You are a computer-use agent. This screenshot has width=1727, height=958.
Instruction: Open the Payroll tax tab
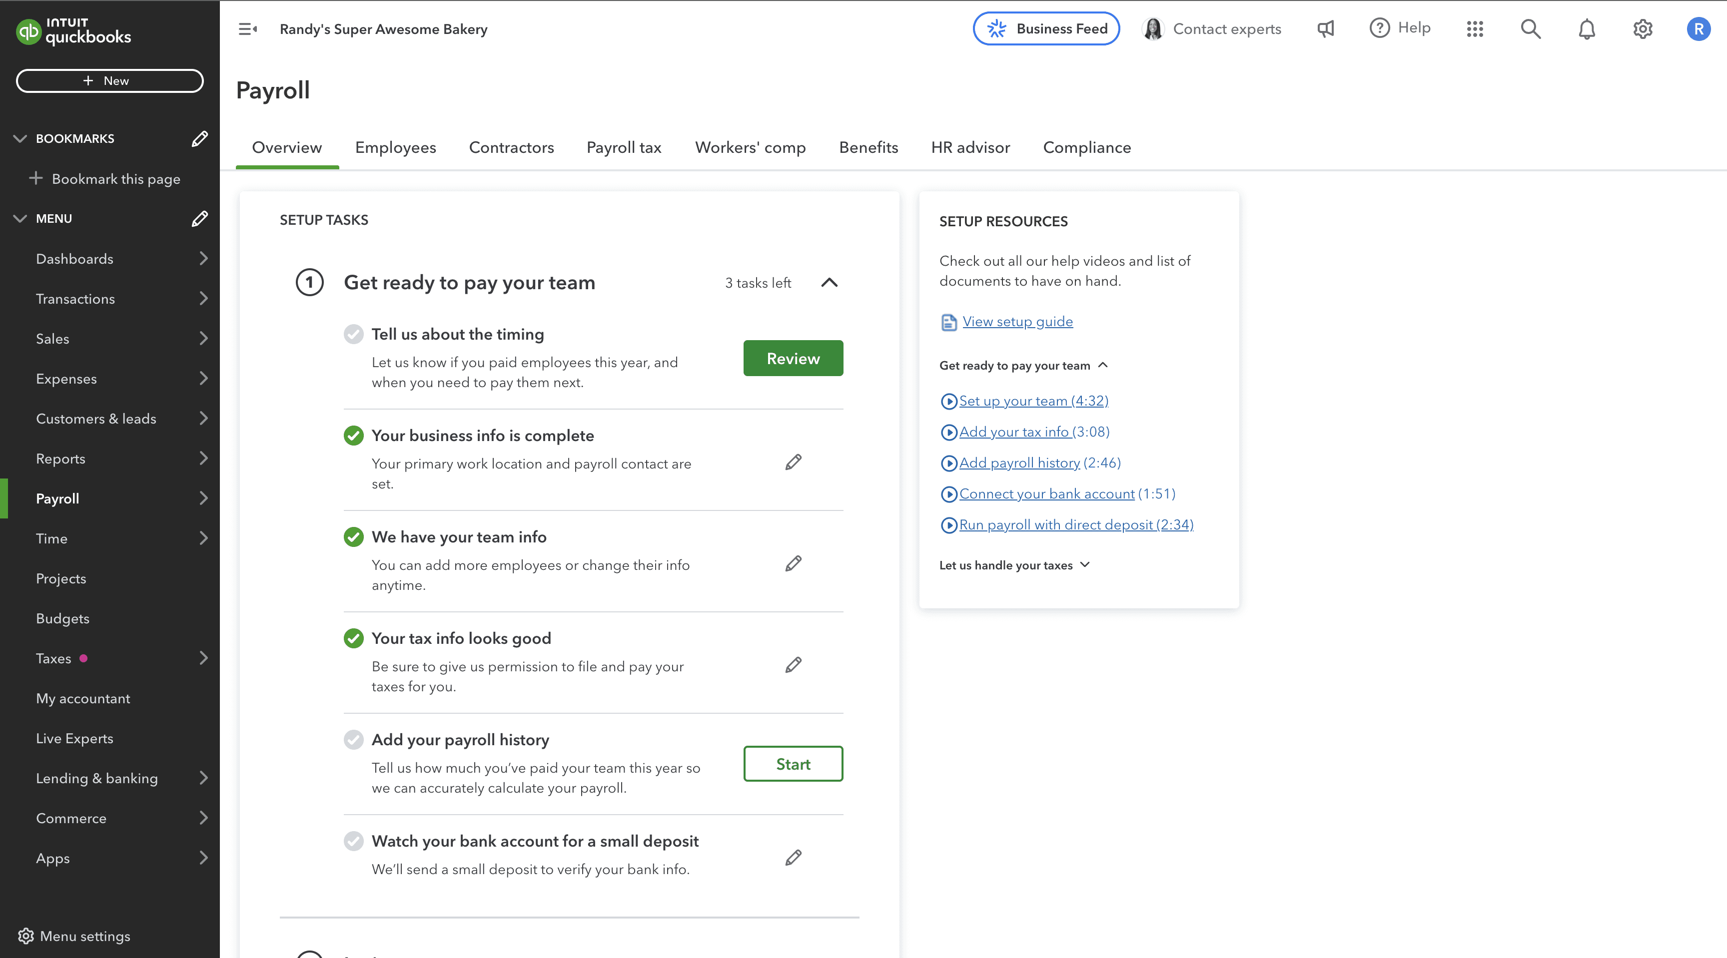pyautogui.click(x=624, y=147)
